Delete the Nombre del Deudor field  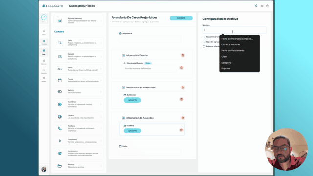[181, 68]
